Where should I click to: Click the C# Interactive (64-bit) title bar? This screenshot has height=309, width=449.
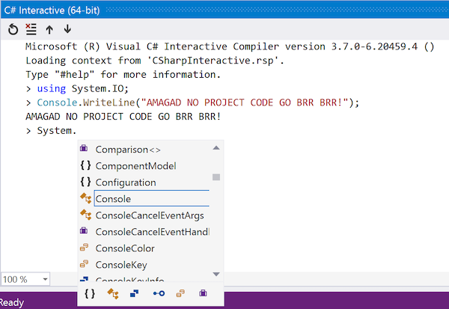224,10
